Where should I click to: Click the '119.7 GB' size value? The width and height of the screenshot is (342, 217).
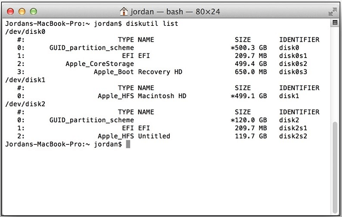pyautogui.click(x=251, y=136)
